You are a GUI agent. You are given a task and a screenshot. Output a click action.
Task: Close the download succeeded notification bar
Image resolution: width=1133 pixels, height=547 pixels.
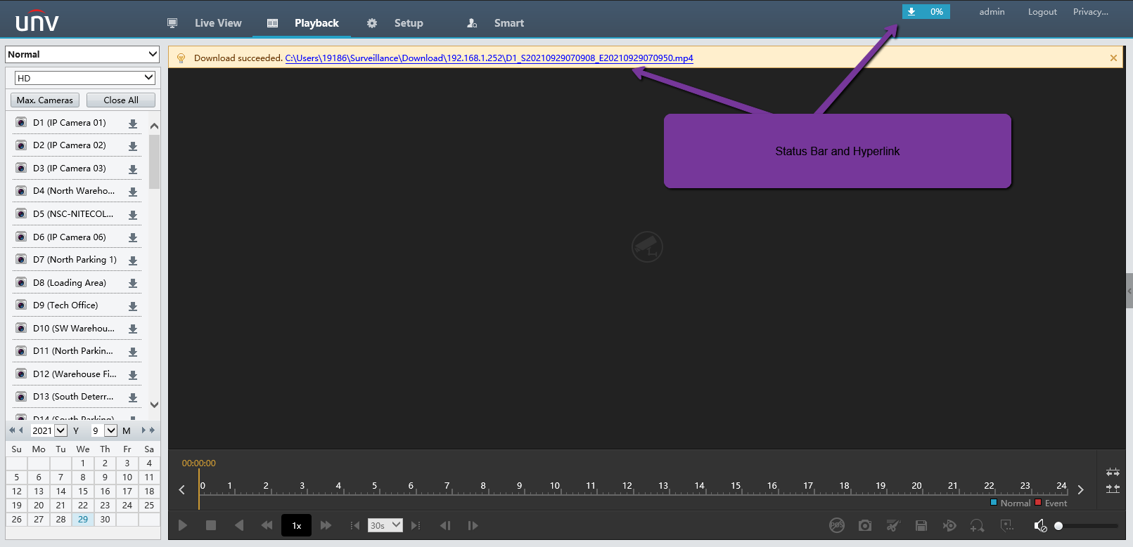point(1113,58)
